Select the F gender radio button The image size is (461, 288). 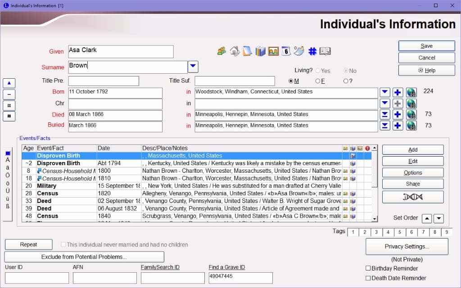318,81
